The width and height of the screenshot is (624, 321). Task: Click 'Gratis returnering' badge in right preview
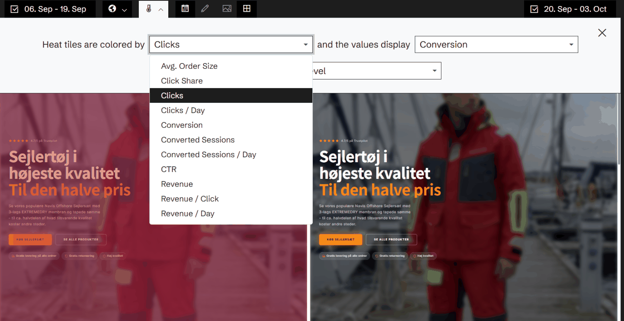(x=389, y=256)
